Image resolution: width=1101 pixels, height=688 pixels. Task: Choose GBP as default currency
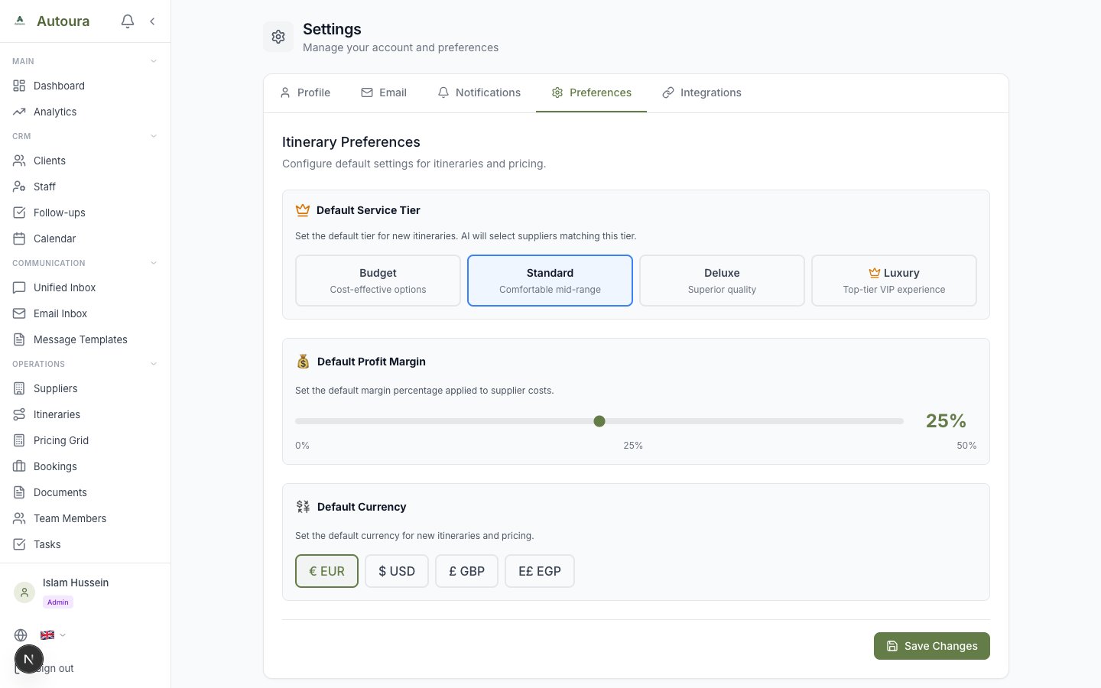tap(466, 571)
